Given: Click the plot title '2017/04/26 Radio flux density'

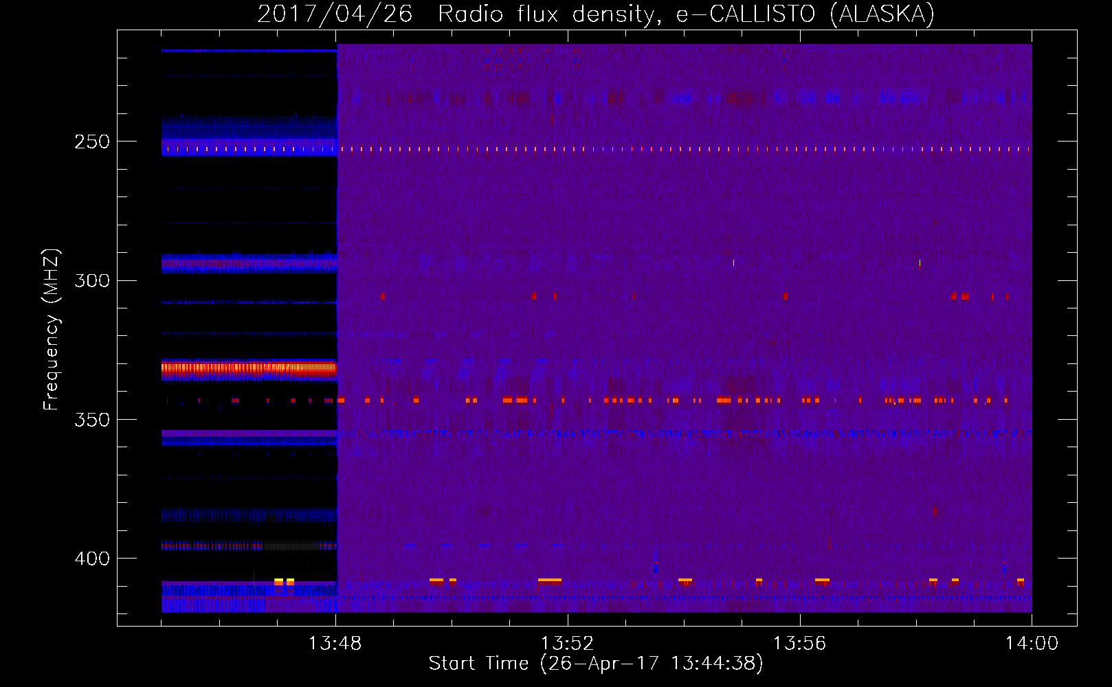Looking at the screenshot, I should coord(596,14).
